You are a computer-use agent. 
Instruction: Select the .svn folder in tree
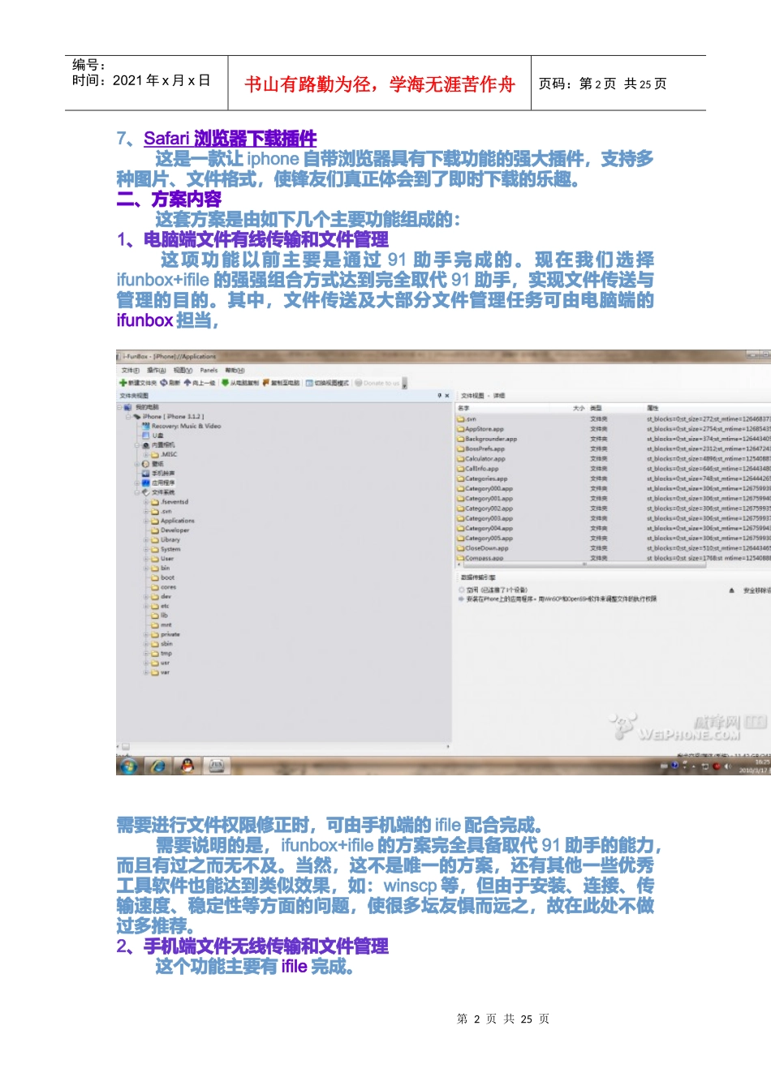click(162, 512)
